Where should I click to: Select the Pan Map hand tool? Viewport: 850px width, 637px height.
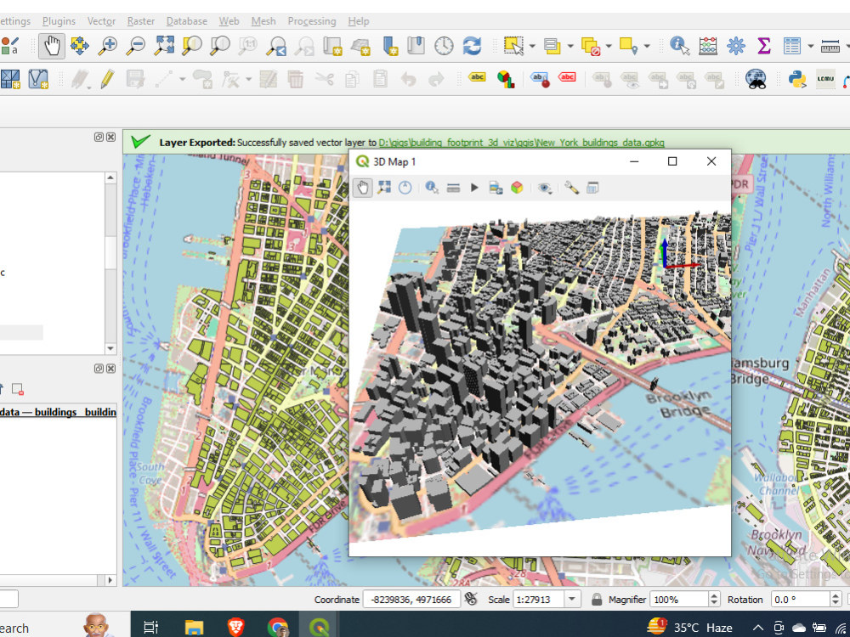tap(52, 46)
